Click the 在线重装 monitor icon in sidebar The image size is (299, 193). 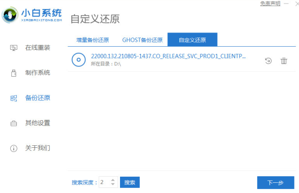14,48
